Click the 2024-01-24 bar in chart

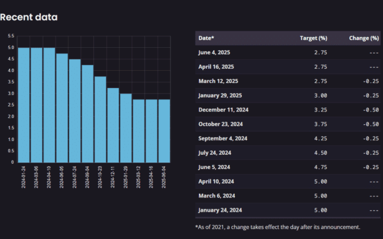click(24, 105)
